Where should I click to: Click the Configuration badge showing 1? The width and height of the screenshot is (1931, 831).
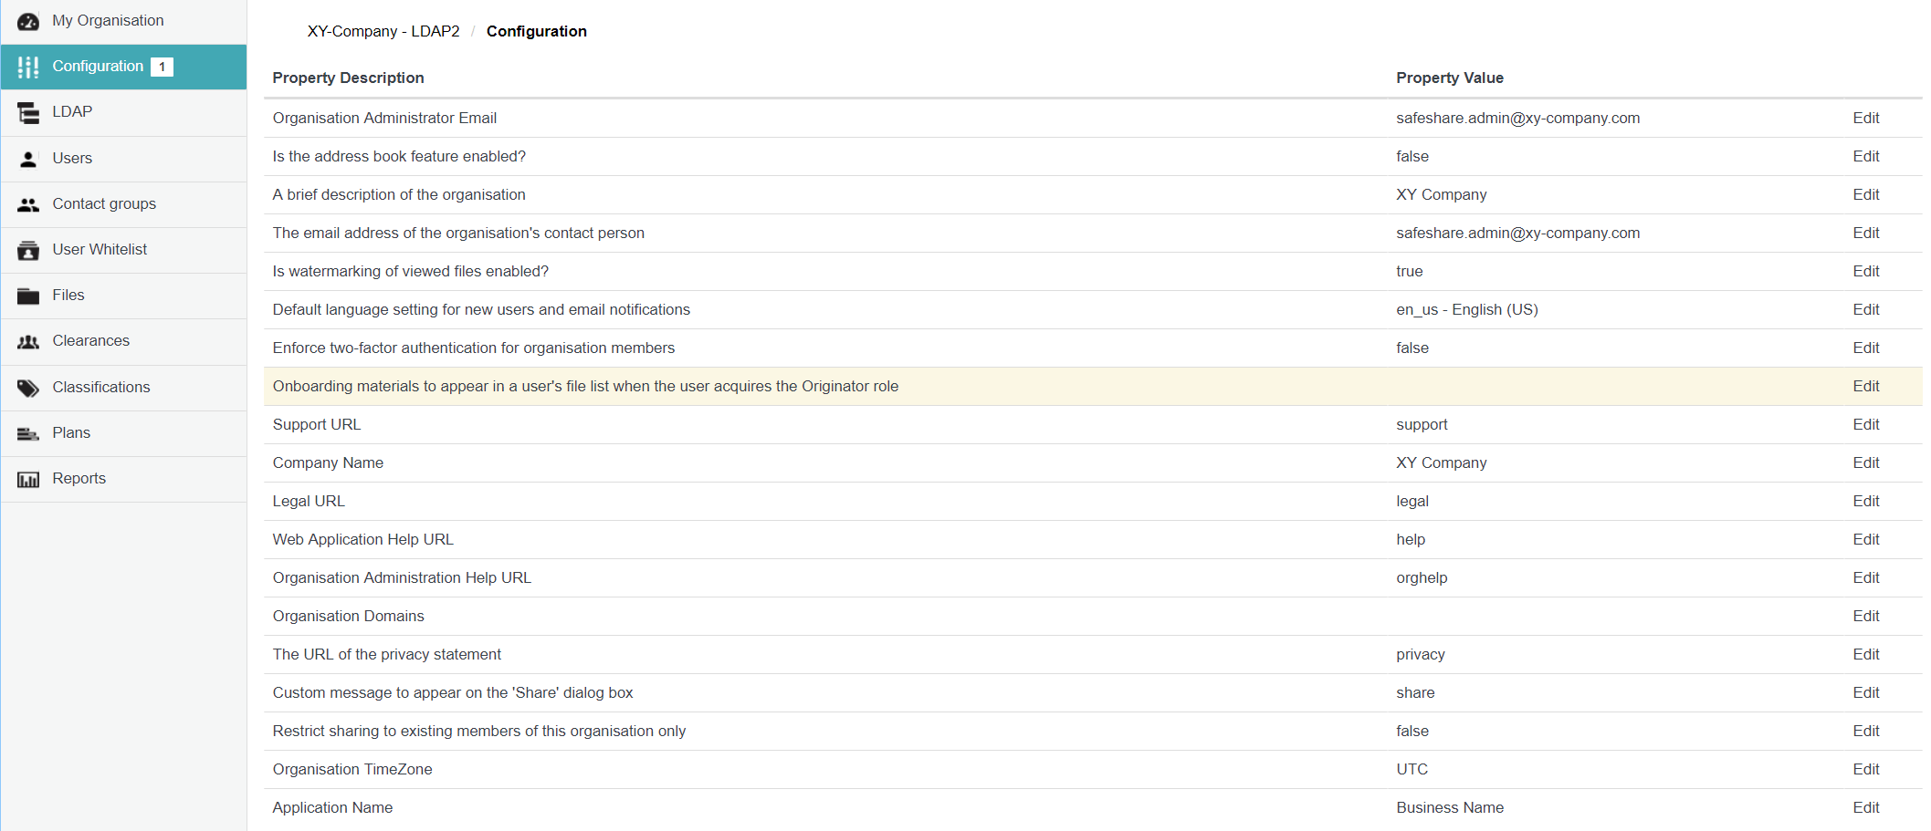point(162,67)
